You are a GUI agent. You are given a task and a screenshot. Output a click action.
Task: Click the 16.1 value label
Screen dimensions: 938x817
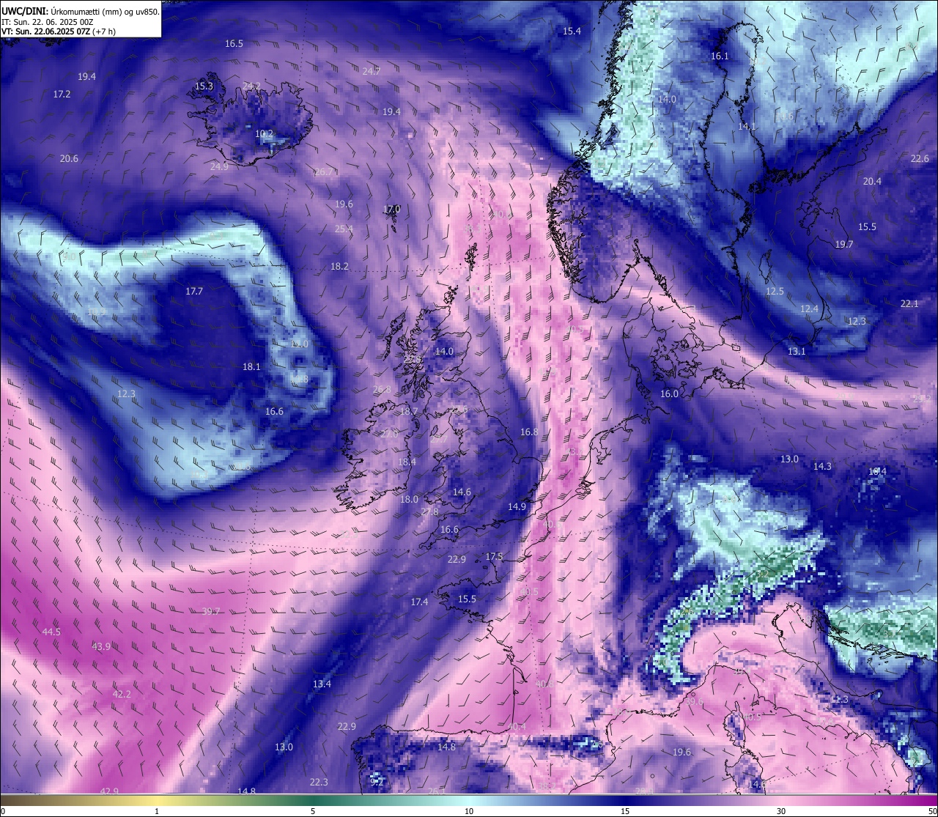720,57
